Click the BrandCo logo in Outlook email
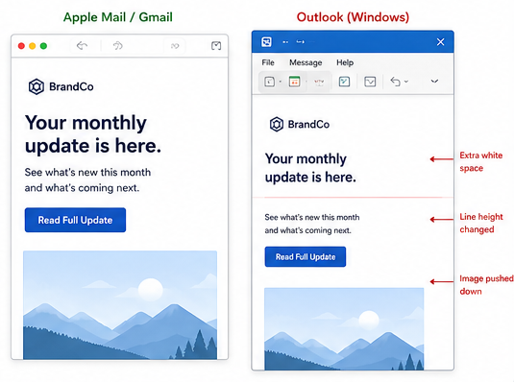This screenshot has height=382, width=514. click(x=300, y=125)
